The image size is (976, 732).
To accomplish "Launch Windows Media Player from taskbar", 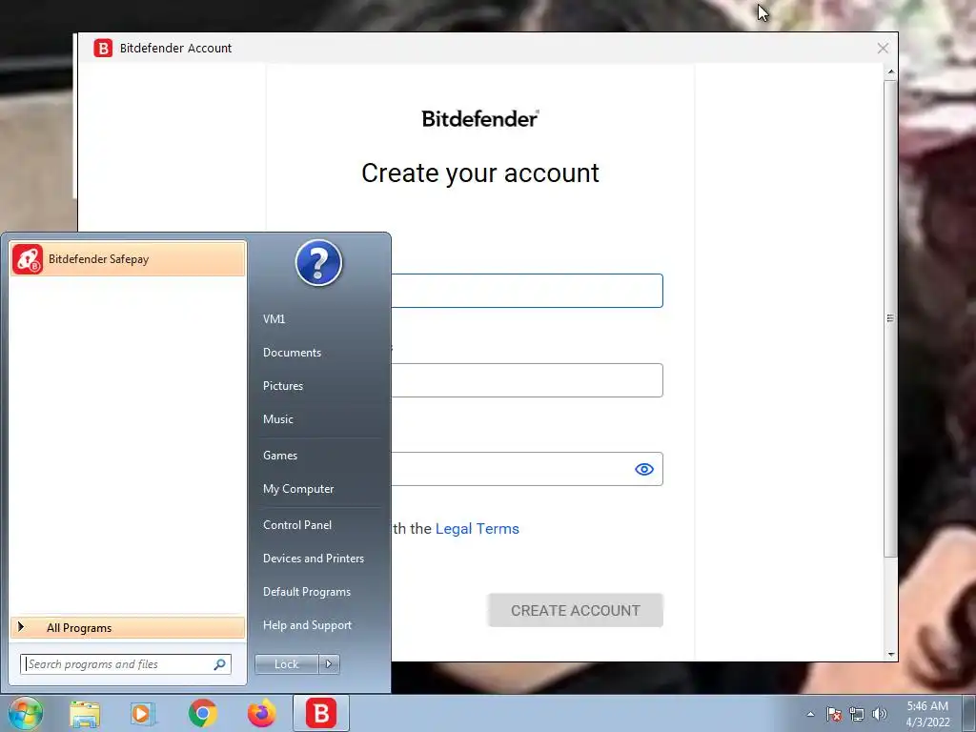I will (143, 713).
